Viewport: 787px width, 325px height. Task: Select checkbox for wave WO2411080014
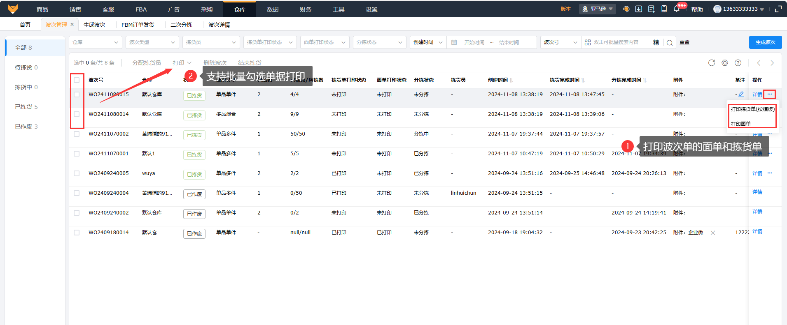pyautogui.click(x=77, y=114)
